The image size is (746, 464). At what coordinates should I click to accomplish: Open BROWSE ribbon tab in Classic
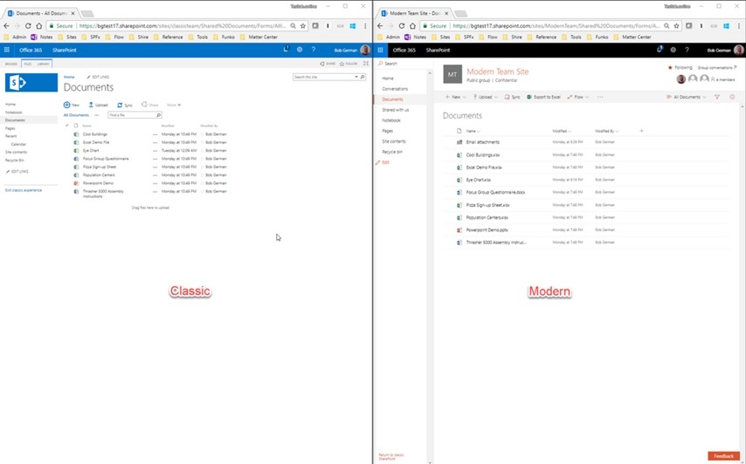click(x=10, y=64)
